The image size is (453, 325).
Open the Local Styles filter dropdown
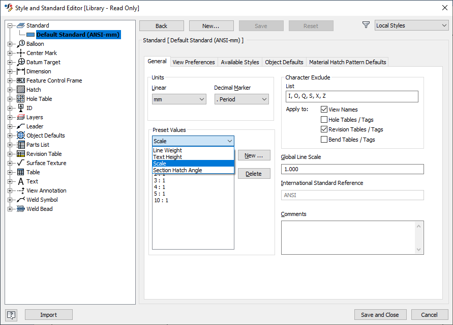(411, 25)
